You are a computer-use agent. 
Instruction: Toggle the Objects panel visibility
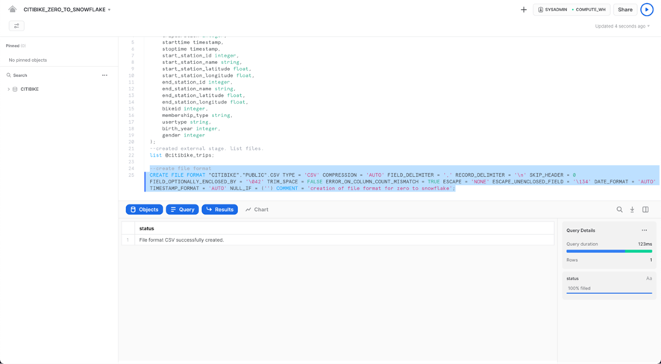[x=144, y=210]
